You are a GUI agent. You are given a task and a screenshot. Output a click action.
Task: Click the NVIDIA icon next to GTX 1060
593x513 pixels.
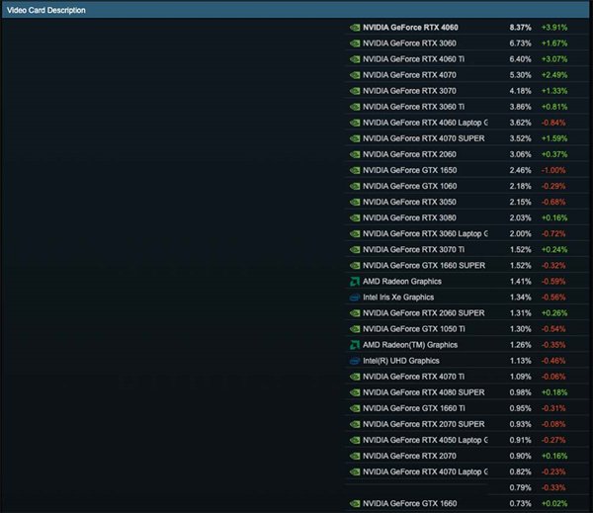(355, 187)
